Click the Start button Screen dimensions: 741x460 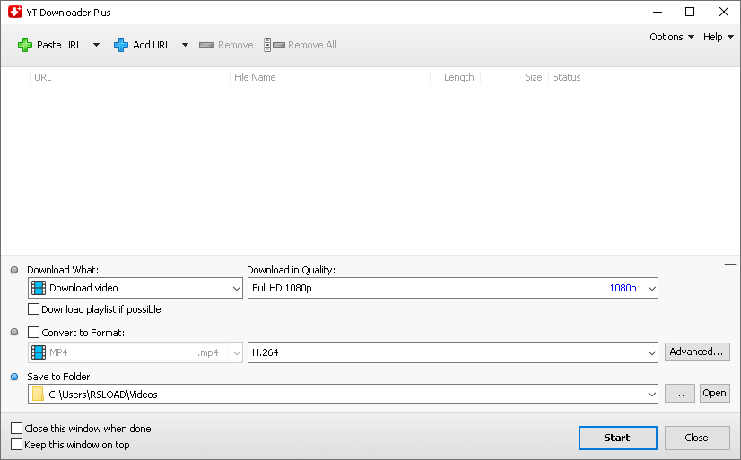tap(618, 438)
